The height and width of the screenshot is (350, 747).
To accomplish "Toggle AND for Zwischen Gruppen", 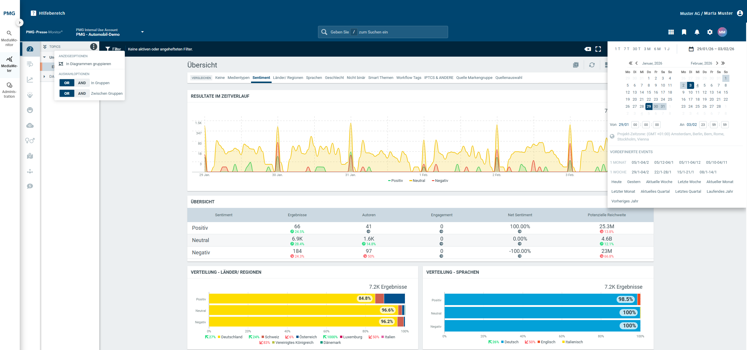I will [x=82, y=94].
